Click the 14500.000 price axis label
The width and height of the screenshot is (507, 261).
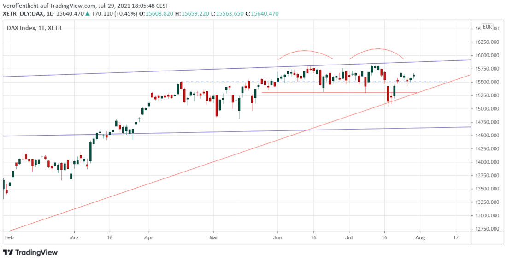coord(489,136)
